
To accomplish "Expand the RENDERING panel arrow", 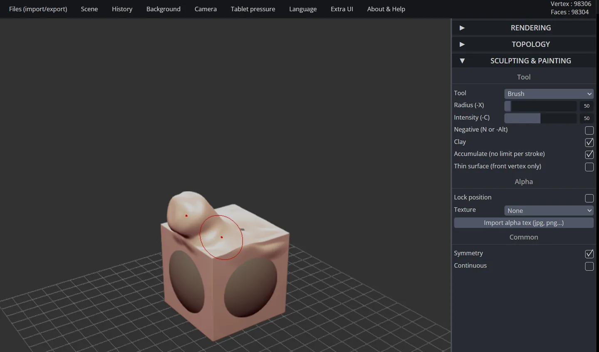I will pyautogui.click(x=462, y=28).
